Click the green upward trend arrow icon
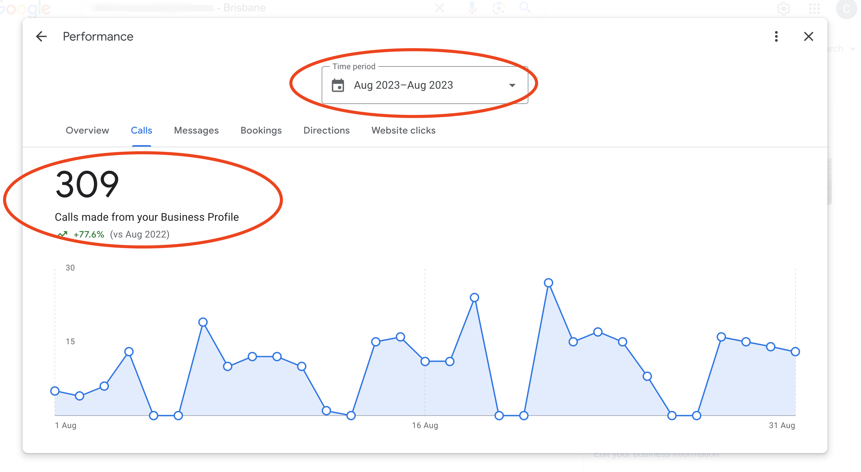 (x=63, y=234)
